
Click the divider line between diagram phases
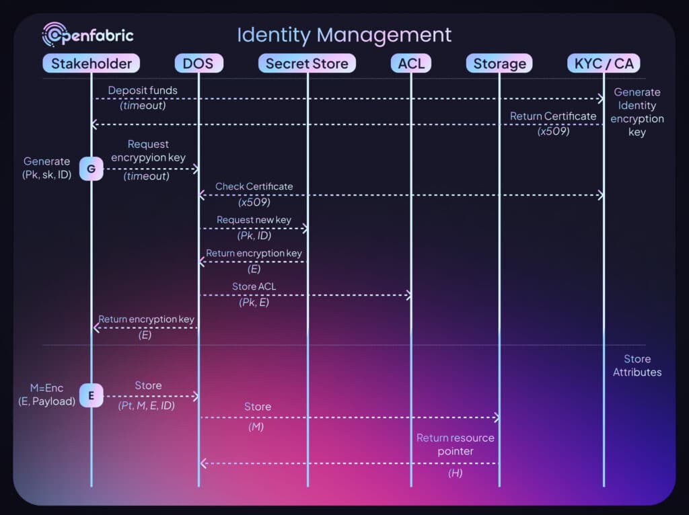pyautogui.click(x=344, y=344)
